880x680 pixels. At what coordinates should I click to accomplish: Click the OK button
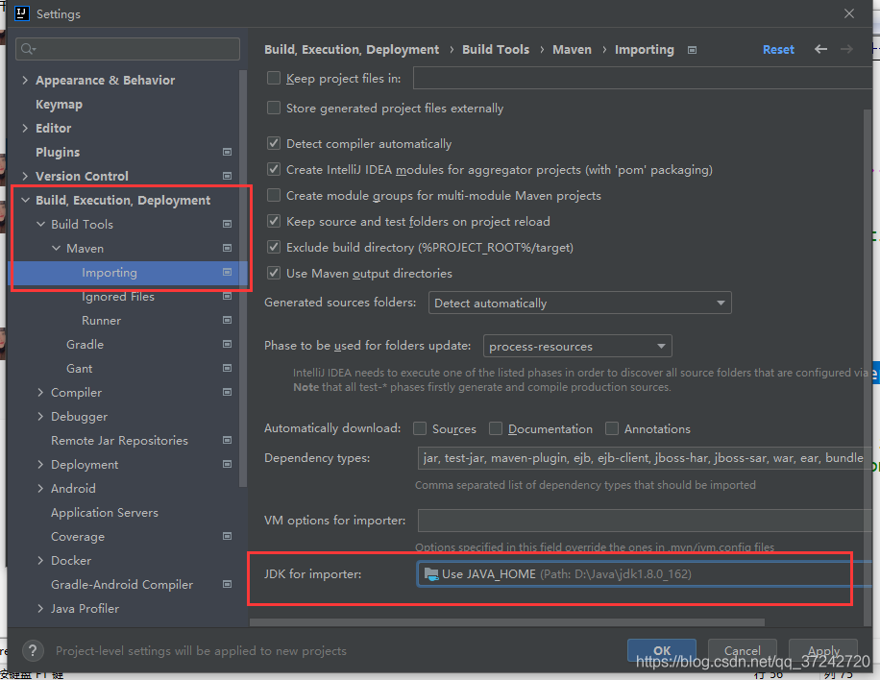[x=662, y=650]
